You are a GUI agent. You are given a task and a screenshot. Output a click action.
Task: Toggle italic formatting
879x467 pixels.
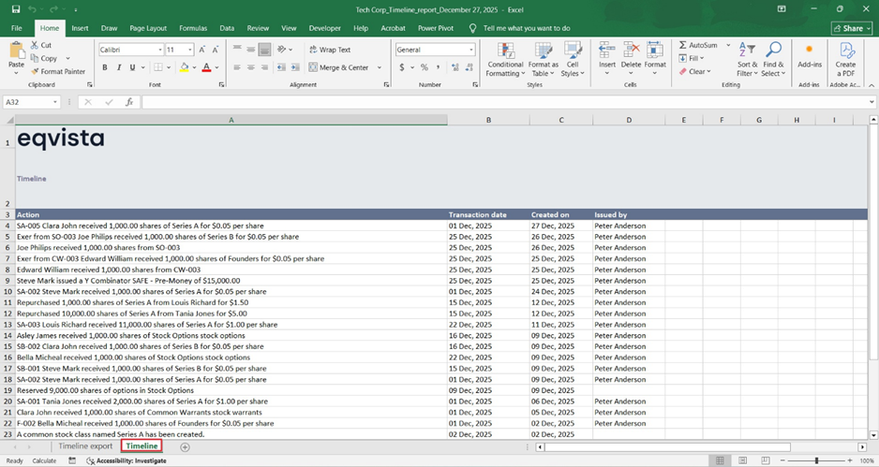click(118, 67)
